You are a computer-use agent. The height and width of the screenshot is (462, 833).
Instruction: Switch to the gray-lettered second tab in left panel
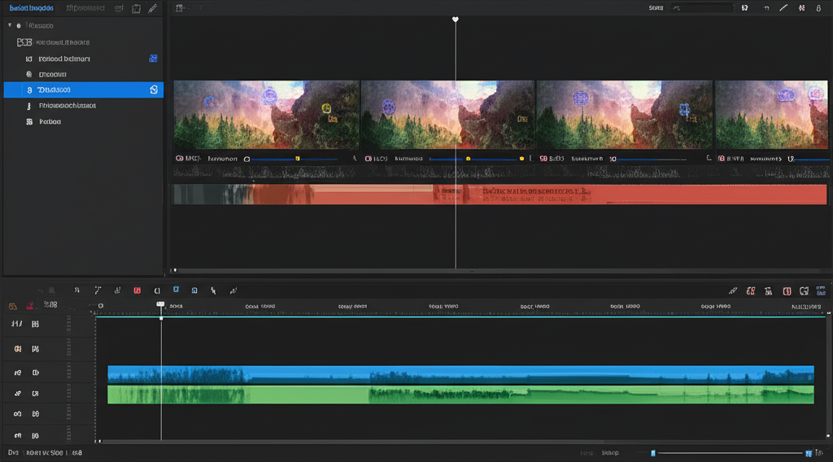[x=85, y=8]
